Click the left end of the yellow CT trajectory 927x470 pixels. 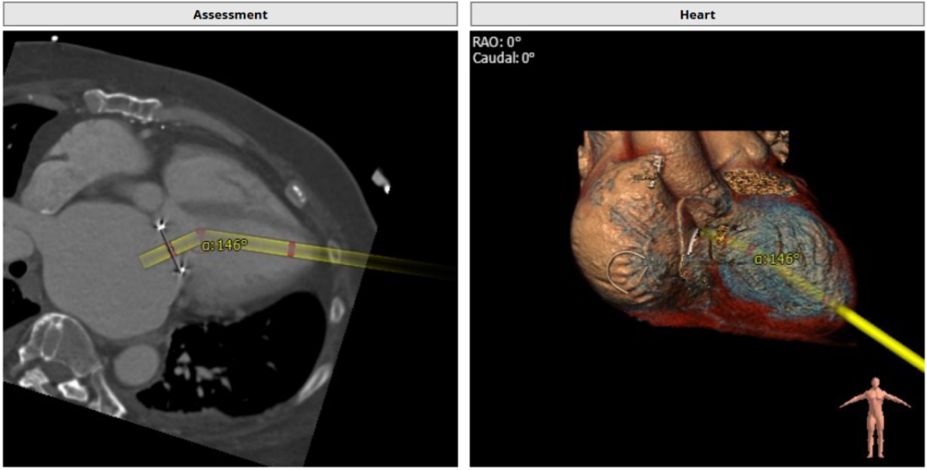[148, 258]
